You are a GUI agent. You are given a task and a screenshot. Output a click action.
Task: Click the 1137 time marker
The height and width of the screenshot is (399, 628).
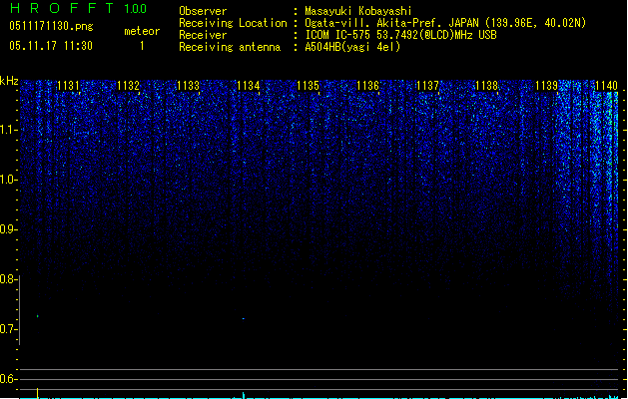[x=427, y=86]
